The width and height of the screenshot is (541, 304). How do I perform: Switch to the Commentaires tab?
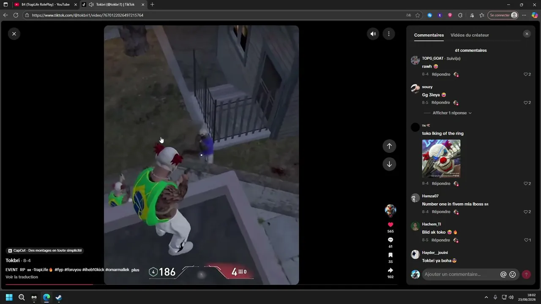[429, 35]
